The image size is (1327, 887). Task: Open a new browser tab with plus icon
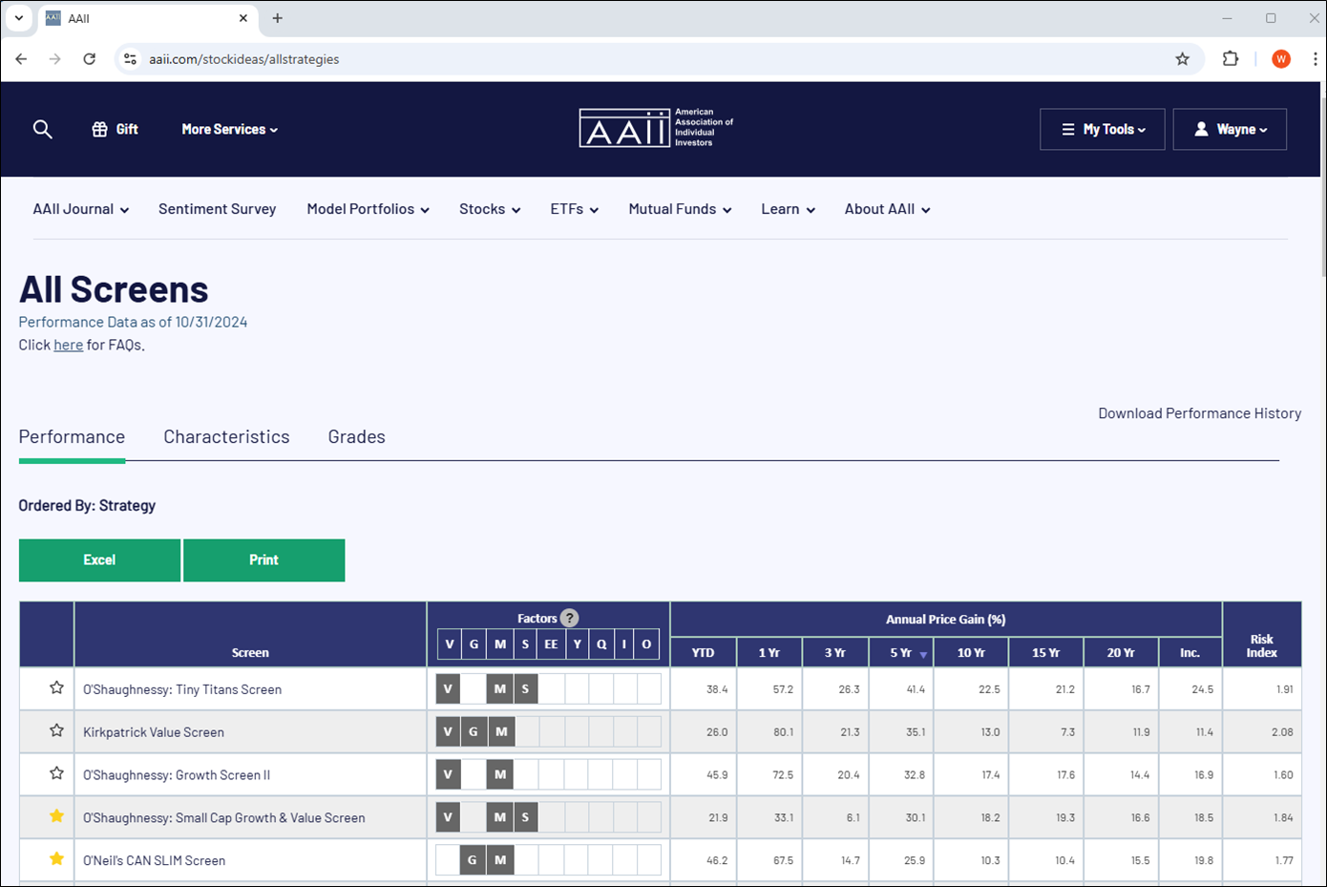point(278,18)
